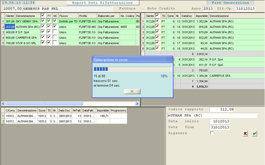
Task: Click the Data fine field
Action: coord(220,127)
